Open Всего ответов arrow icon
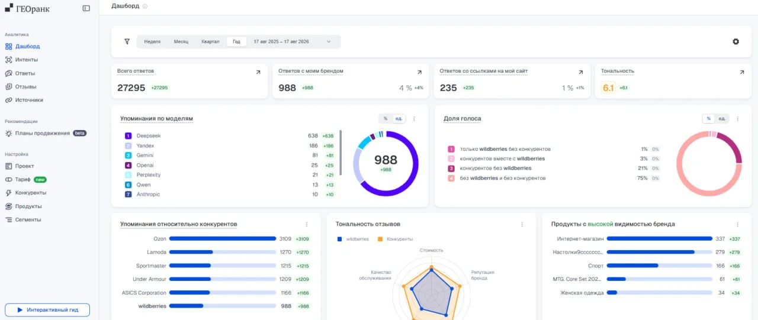This screenshot has height=320, width=758. click(x=258, y=72)
